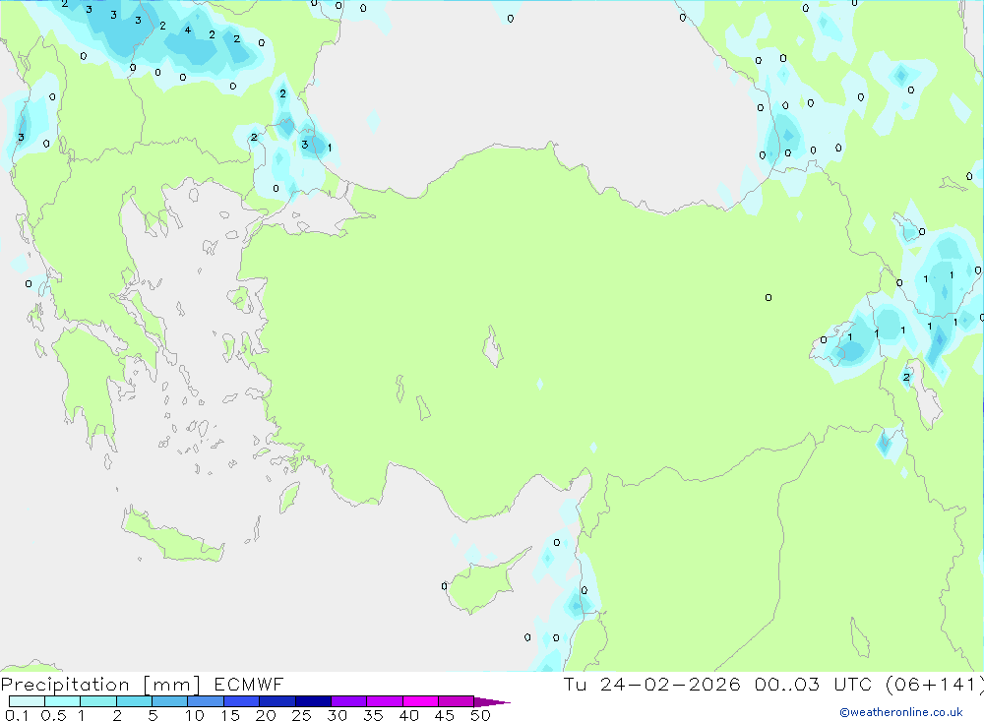Pick the 45–50 mm purple legend swatch

pos(457,701)
